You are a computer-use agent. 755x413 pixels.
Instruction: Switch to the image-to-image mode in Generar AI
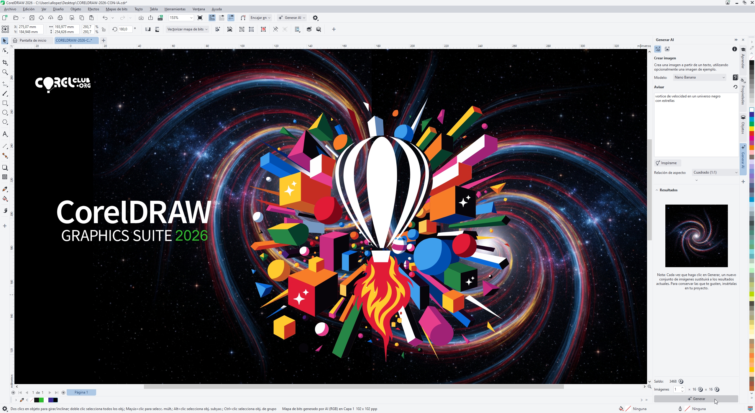(667, 49)
